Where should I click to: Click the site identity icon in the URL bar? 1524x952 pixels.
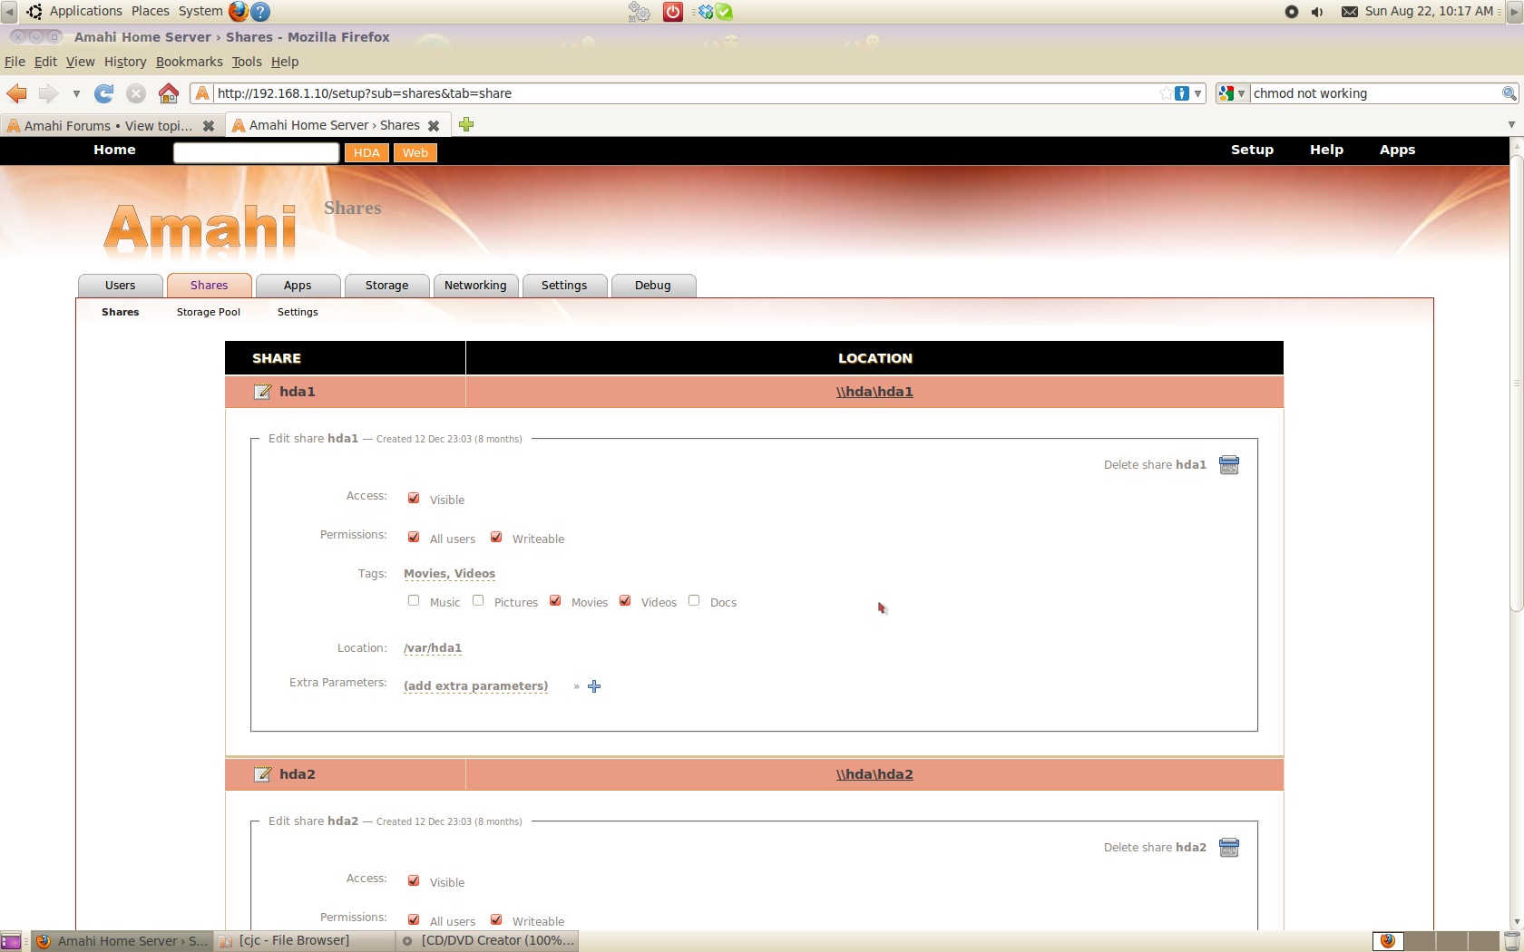coord(202,93)
